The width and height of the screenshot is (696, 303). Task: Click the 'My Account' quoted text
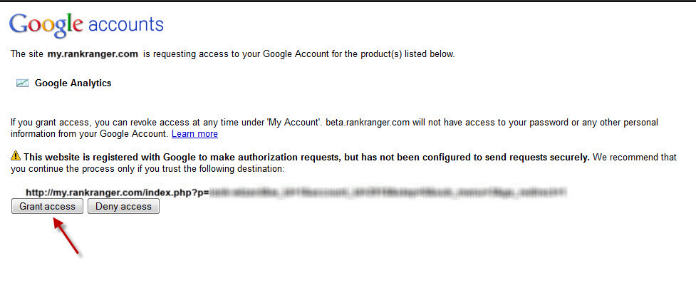tap(294, 123)
